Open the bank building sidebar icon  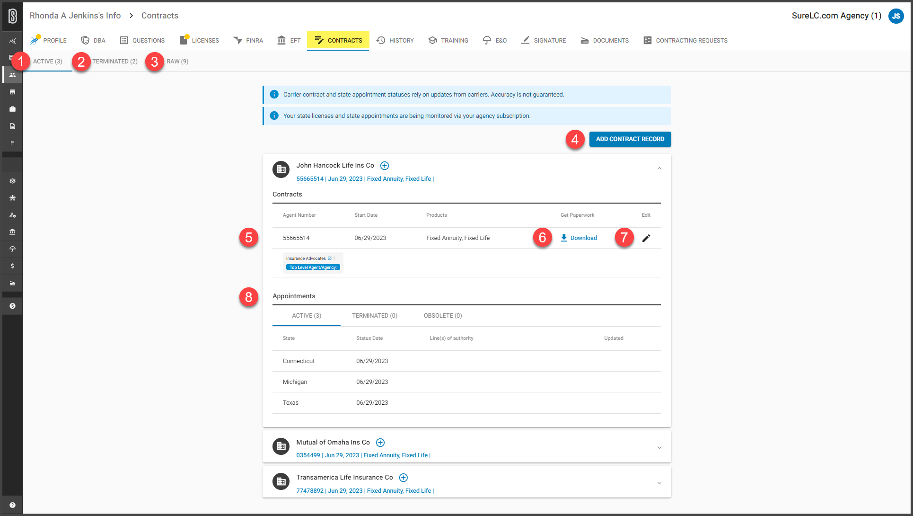coord(13,232)
